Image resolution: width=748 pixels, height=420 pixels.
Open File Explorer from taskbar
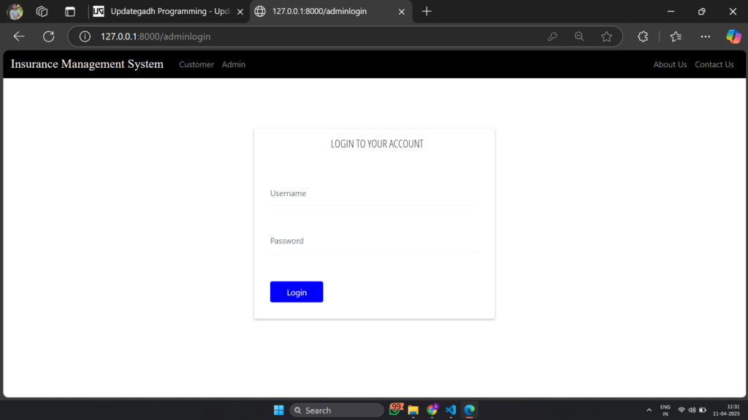click(413, 410)
